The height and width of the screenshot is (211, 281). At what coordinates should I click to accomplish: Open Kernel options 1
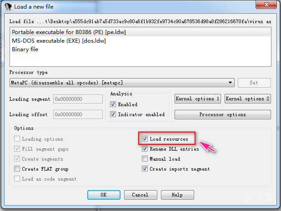pos(197,98)
